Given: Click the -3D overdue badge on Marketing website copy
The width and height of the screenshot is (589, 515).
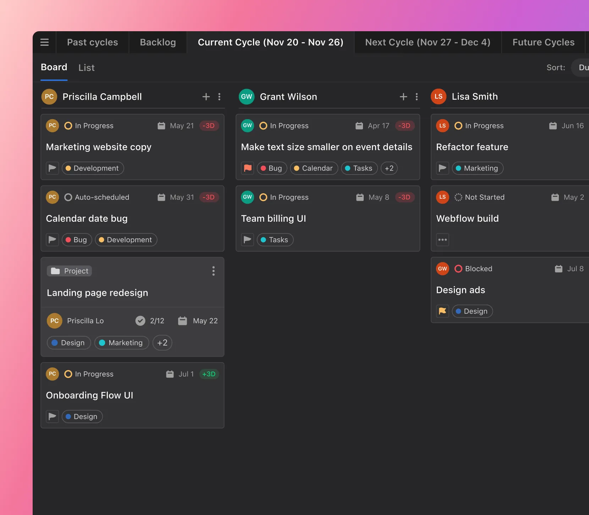Looking at the screenshot, I should (x=209, y=126).
